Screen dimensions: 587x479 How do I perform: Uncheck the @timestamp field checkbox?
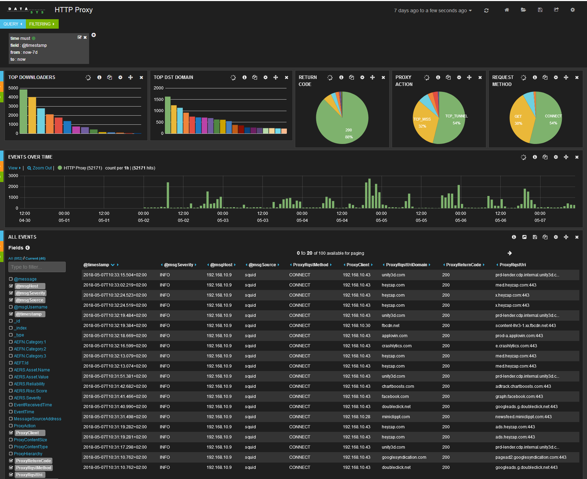tap(11, 314)
